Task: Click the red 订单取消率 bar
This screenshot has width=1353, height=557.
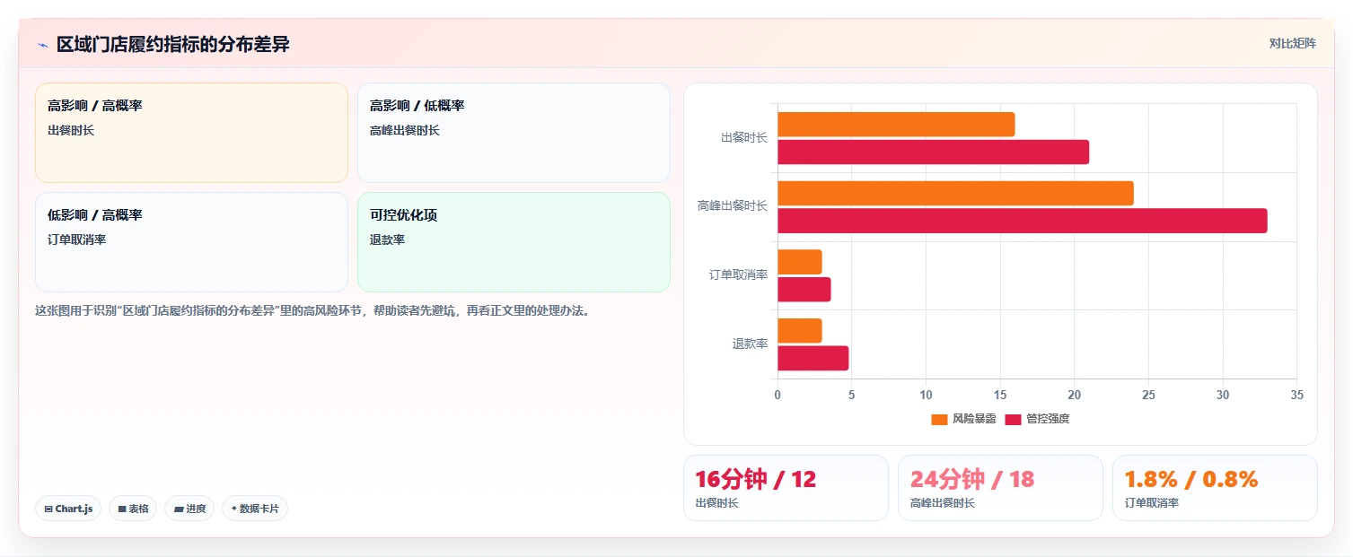Action: pos(804,290)
